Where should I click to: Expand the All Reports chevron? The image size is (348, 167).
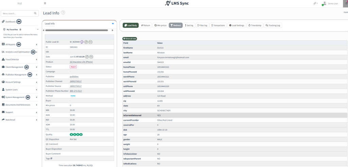pos(36,45)
